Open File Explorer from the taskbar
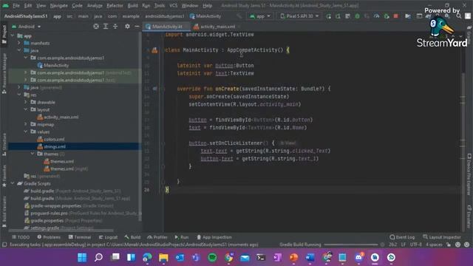The width and height of the screenshot is (473, 266). tap(163, 257)
